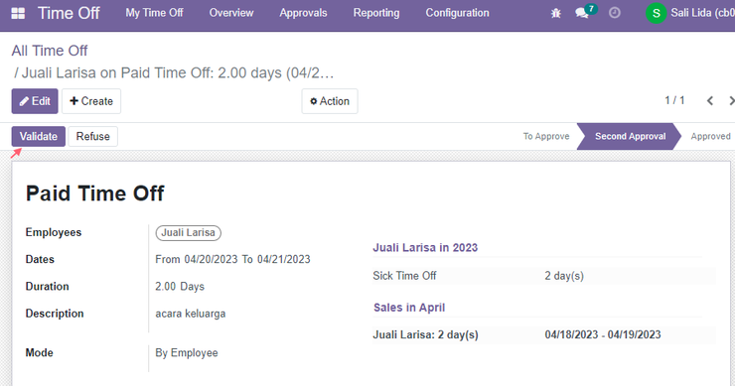
Task: Open the Configuration menu
Action: coord(457,13)
